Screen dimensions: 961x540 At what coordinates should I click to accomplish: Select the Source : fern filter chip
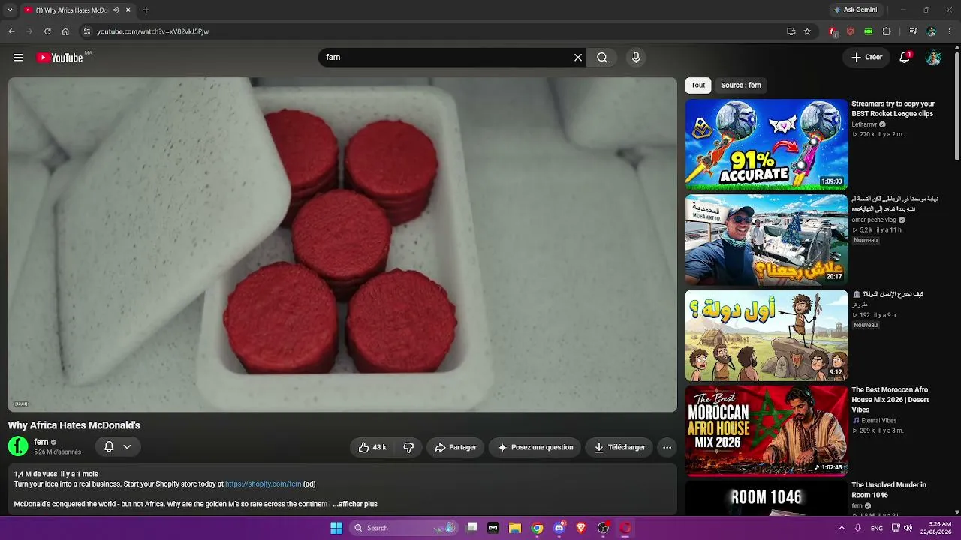[741, 85]
